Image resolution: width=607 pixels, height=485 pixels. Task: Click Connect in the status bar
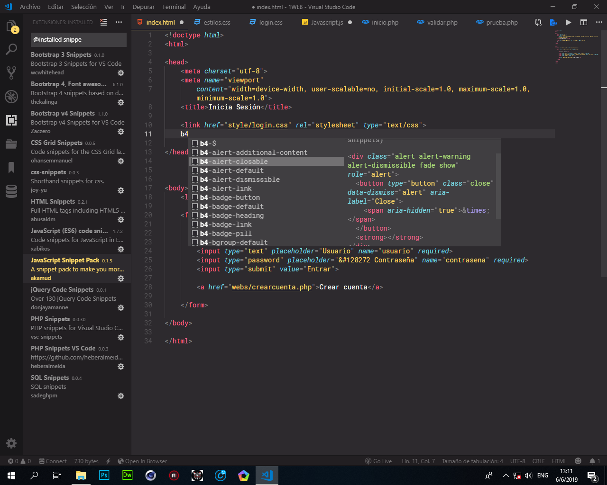point(53,461)
